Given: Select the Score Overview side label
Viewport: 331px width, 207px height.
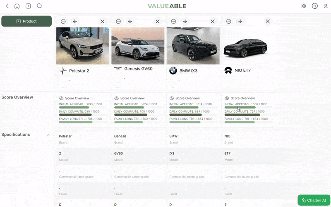Looking at the screenshot, I should point(17,97).
